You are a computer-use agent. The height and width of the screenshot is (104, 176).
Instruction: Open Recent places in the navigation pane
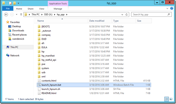tap(19, 35)
